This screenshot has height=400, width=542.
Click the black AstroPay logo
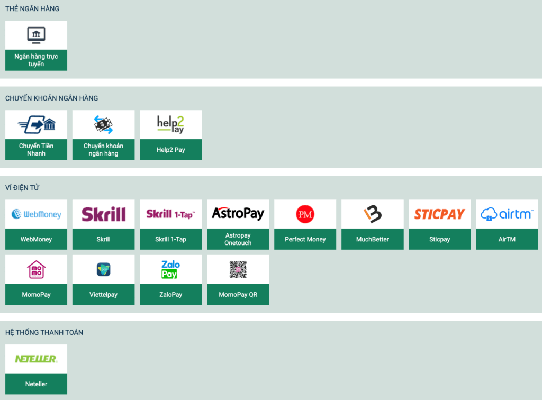coord(238,214)
